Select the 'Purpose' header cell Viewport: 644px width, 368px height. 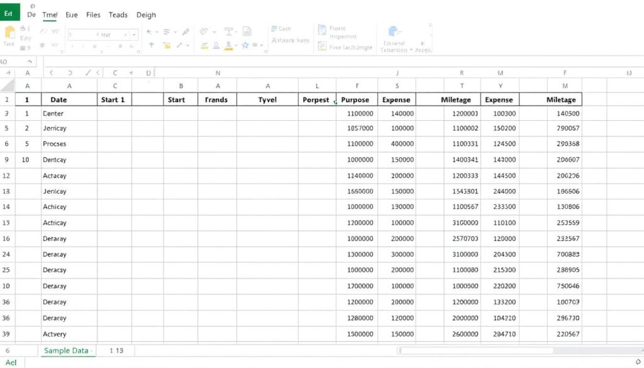click(357, 99)
